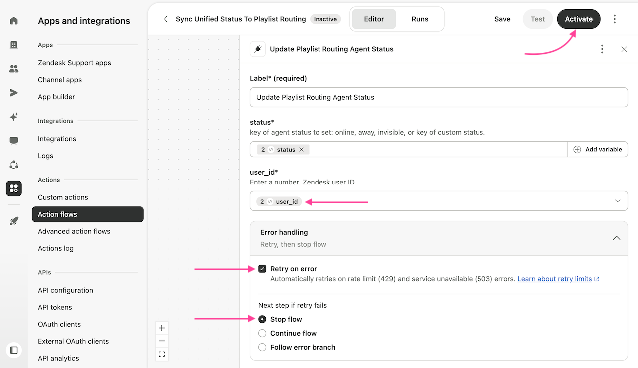The height and width of the screenshot is (368, 638).
Task: Click the plug icon beside the step title
Action: coord(258,49)
